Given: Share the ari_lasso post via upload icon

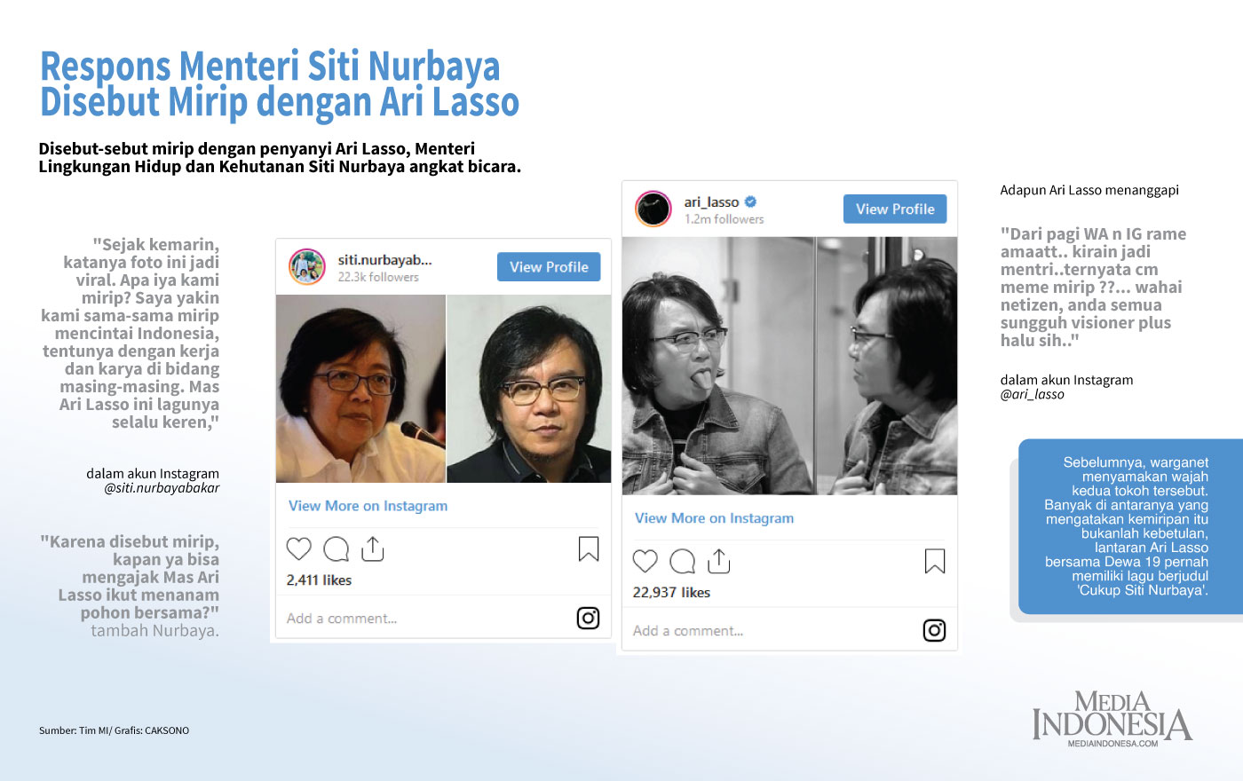Looking at the screenshot, I should click(719, 561).
